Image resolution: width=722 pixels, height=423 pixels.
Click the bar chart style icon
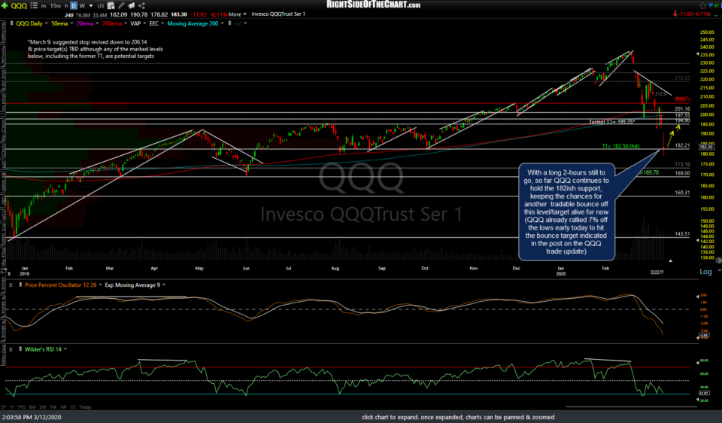[x=100, y=6]
